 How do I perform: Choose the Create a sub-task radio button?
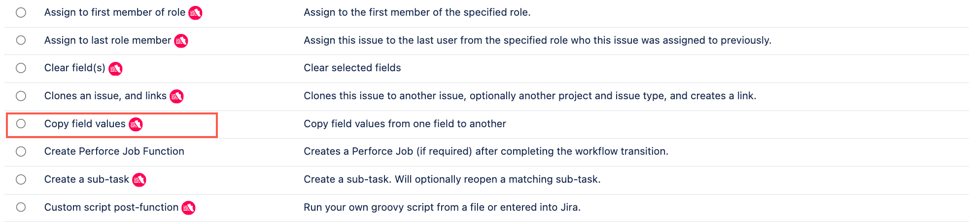click(21, 179)
